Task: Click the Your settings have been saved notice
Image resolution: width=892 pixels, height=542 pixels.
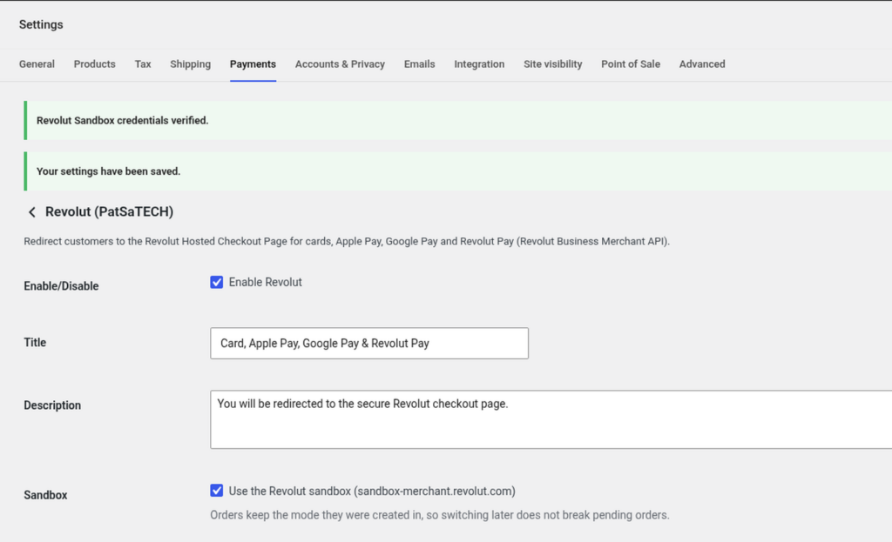Action: click(458, 171)
